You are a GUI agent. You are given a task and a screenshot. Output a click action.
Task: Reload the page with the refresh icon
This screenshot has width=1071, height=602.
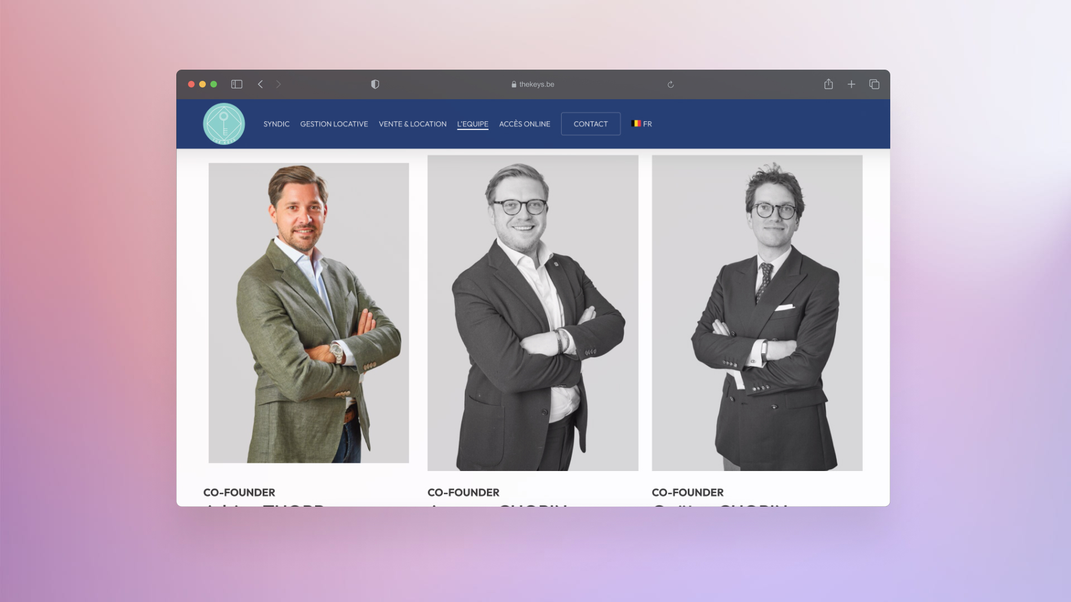coord(670,85)
